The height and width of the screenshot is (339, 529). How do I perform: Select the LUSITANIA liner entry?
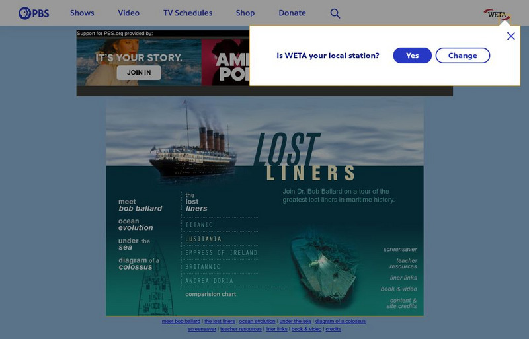pos(203,239)
